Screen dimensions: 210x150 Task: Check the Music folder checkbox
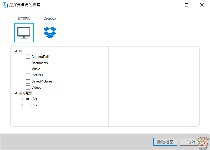coord(28,69)
